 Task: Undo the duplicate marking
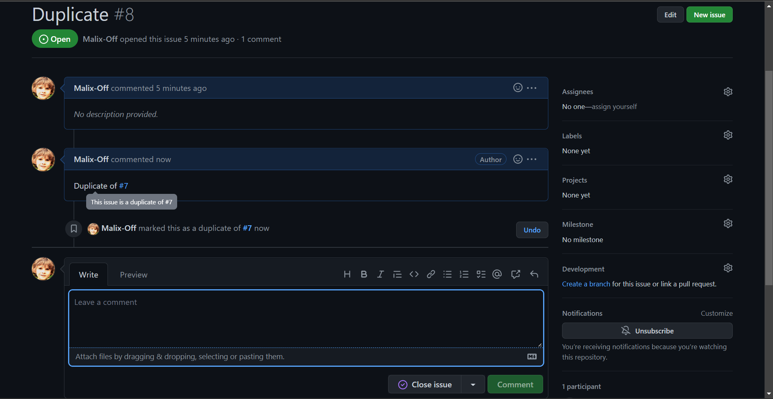(531, 230)
